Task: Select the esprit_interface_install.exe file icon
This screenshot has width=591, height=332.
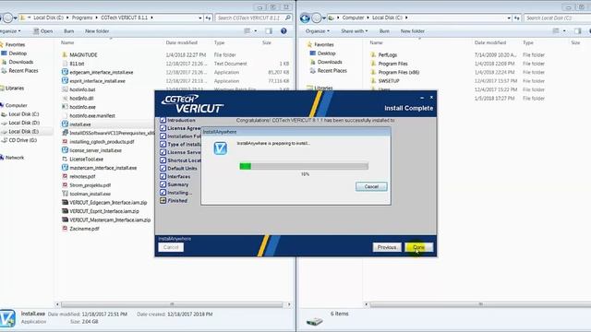Action: (65, 80)
